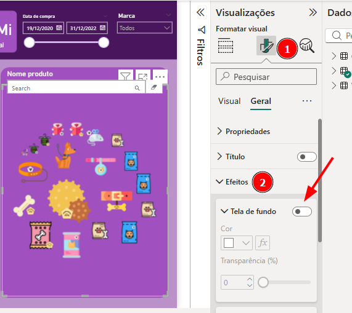The image size is (352, 313).
Task: Click the checked table icon in Dados pane
Action: (x=345, y=72)
